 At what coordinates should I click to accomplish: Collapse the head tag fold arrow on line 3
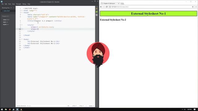coord(22,13)
